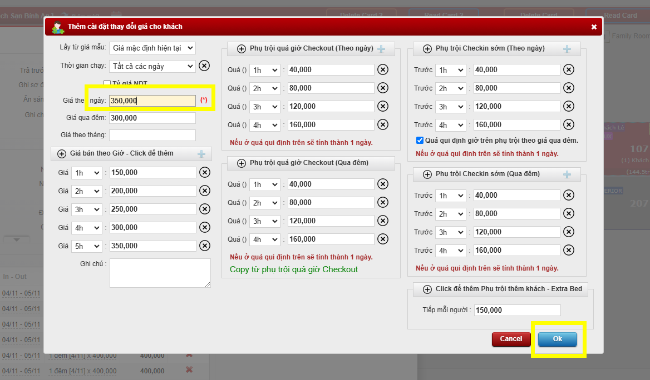Viewport: 650px width, 380px height.
Task: Click 'Copy từ phụ trội quá giờ Checkout' link
Action: pos(294,269)
